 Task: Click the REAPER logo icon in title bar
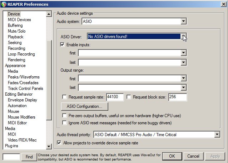click(4, 4)
